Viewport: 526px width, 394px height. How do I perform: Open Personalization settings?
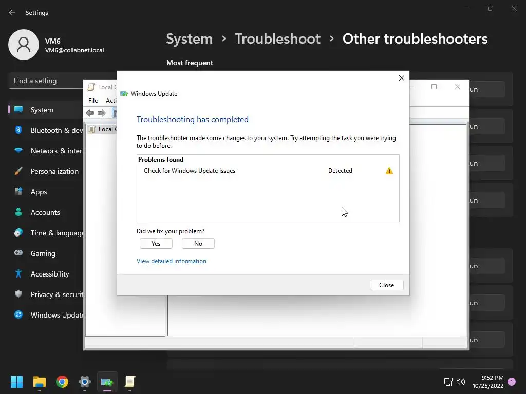(x=46, y=171)
